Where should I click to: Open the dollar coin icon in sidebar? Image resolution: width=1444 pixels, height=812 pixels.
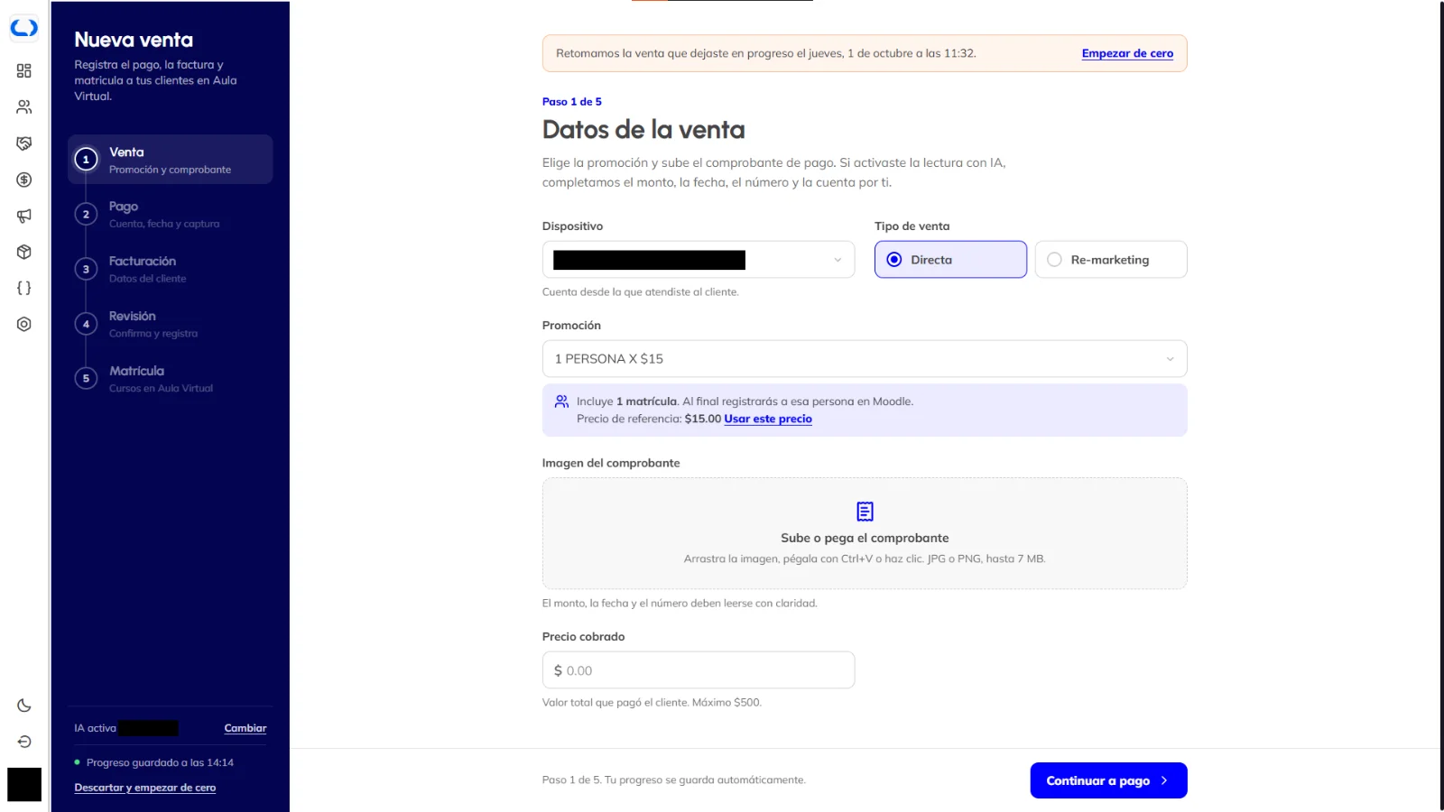[24, 180]
